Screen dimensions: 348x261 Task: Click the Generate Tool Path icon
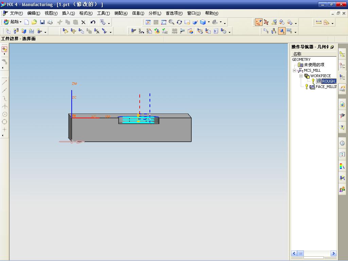pos(133,31)
